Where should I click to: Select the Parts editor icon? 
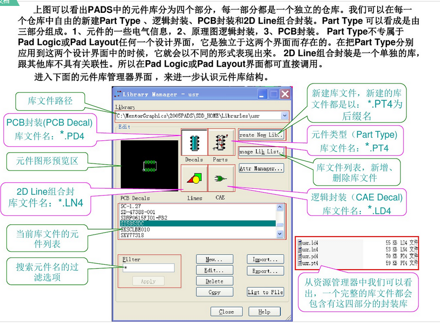coord(221,142)
